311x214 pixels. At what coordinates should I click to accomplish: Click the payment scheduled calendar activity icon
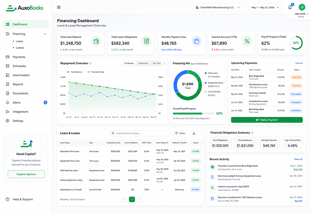[x=212, y=198]
